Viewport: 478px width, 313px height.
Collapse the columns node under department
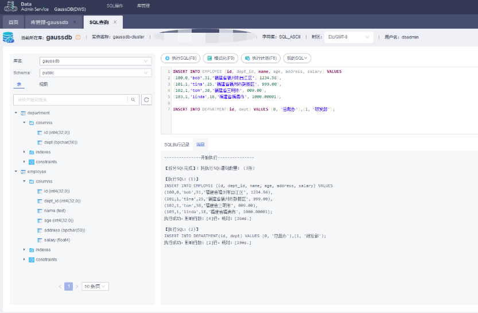point(24,123)
